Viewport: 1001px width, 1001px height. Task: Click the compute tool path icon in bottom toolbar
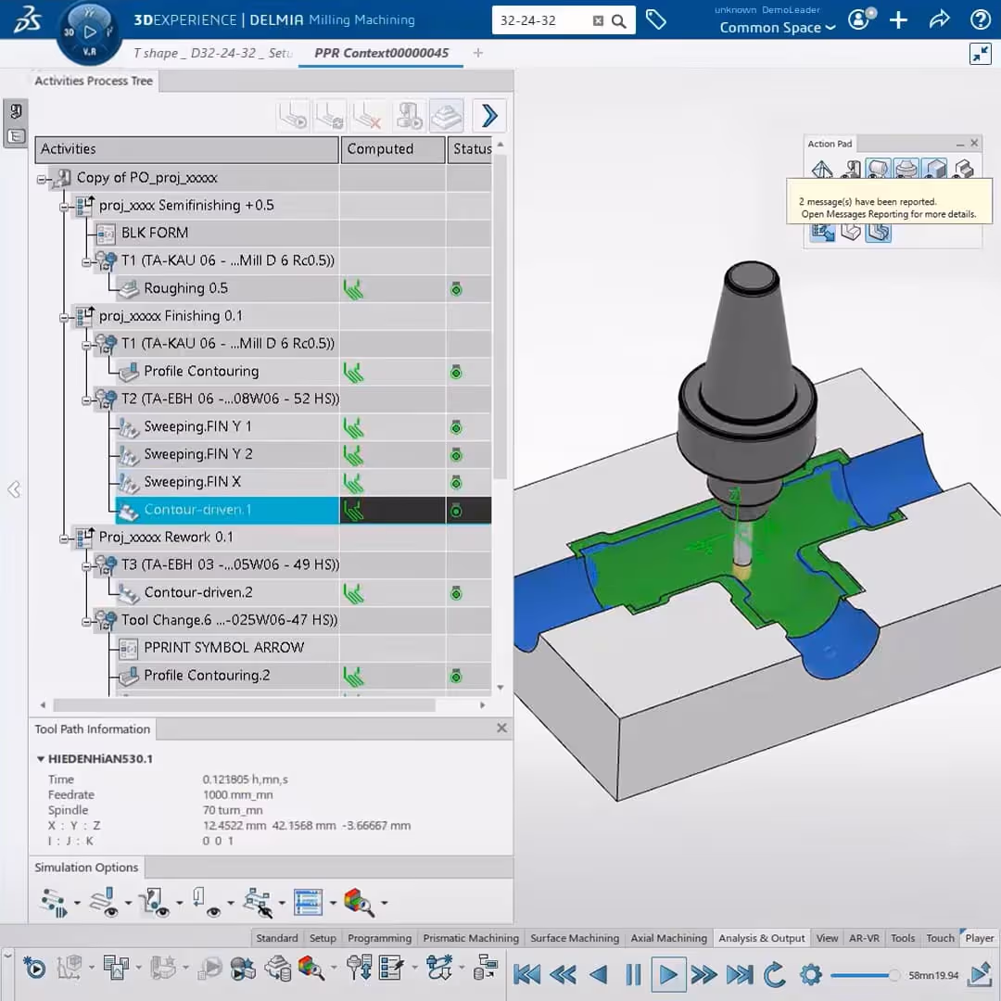pos(34,969)
